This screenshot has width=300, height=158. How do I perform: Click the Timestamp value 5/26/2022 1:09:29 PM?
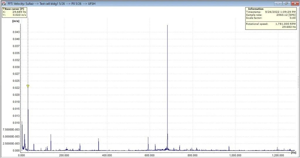(280, 12)
